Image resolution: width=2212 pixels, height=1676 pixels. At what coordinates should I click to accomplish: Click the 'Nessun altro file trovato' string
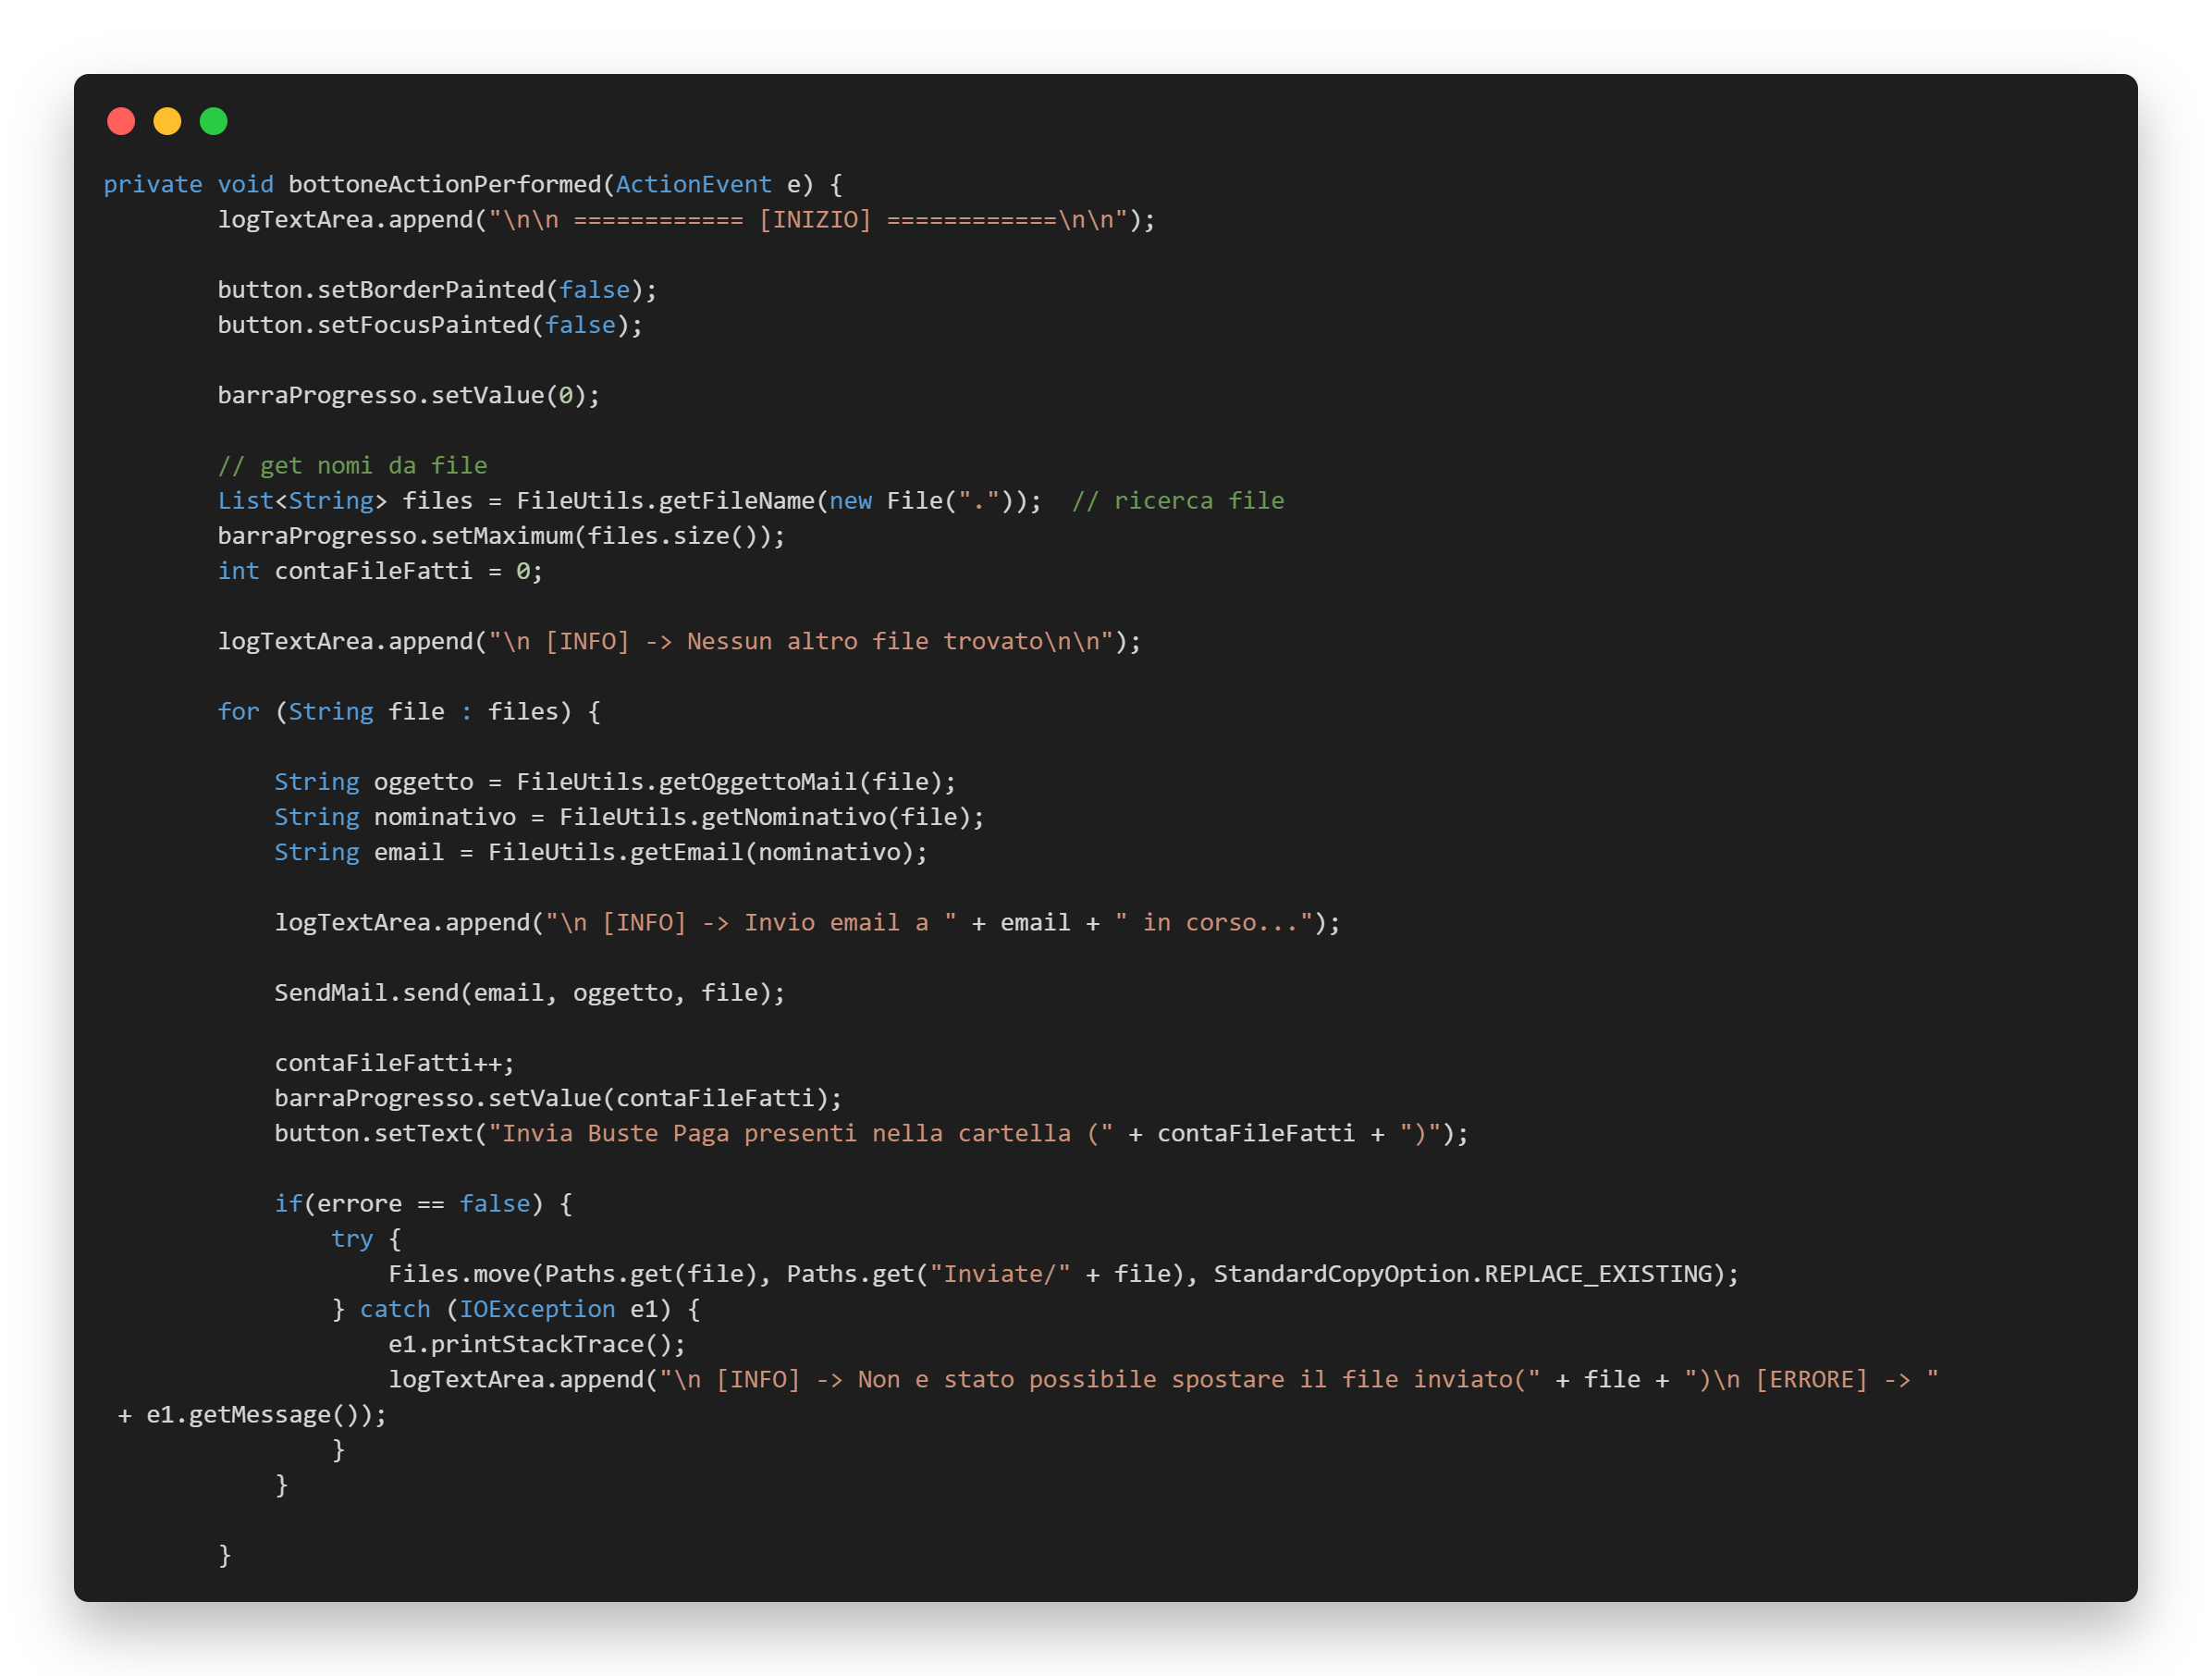865,642
